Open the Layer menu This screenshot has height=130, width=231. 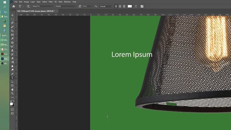(x=33, y=2)
